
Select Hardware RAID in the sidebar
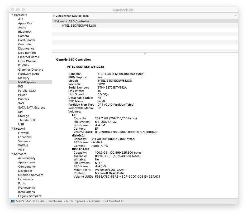(28, 74)
